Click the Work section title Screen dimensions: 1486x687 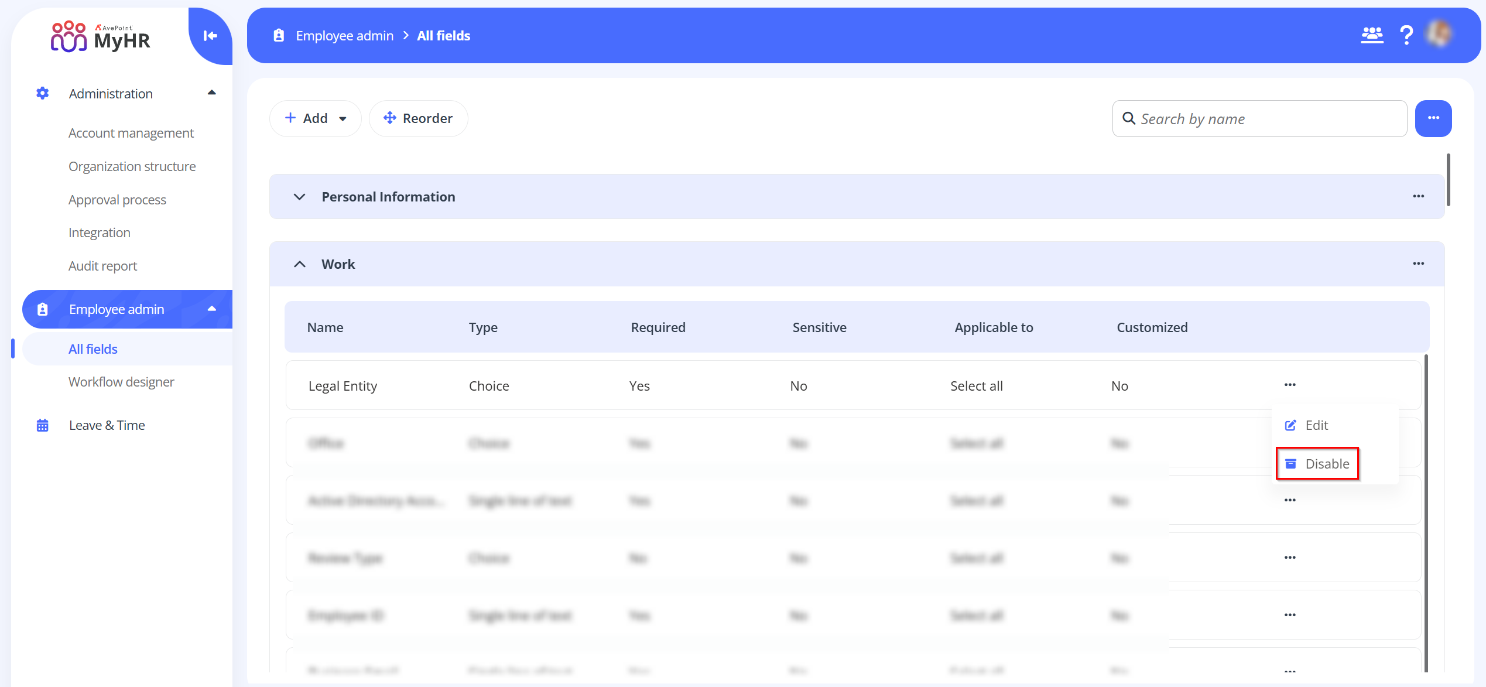[x=338, y=264]
